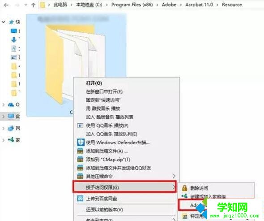Expand the Homegroup tree node
The width and height of the screenshot is (264, 221).
(x=4, y=140)
